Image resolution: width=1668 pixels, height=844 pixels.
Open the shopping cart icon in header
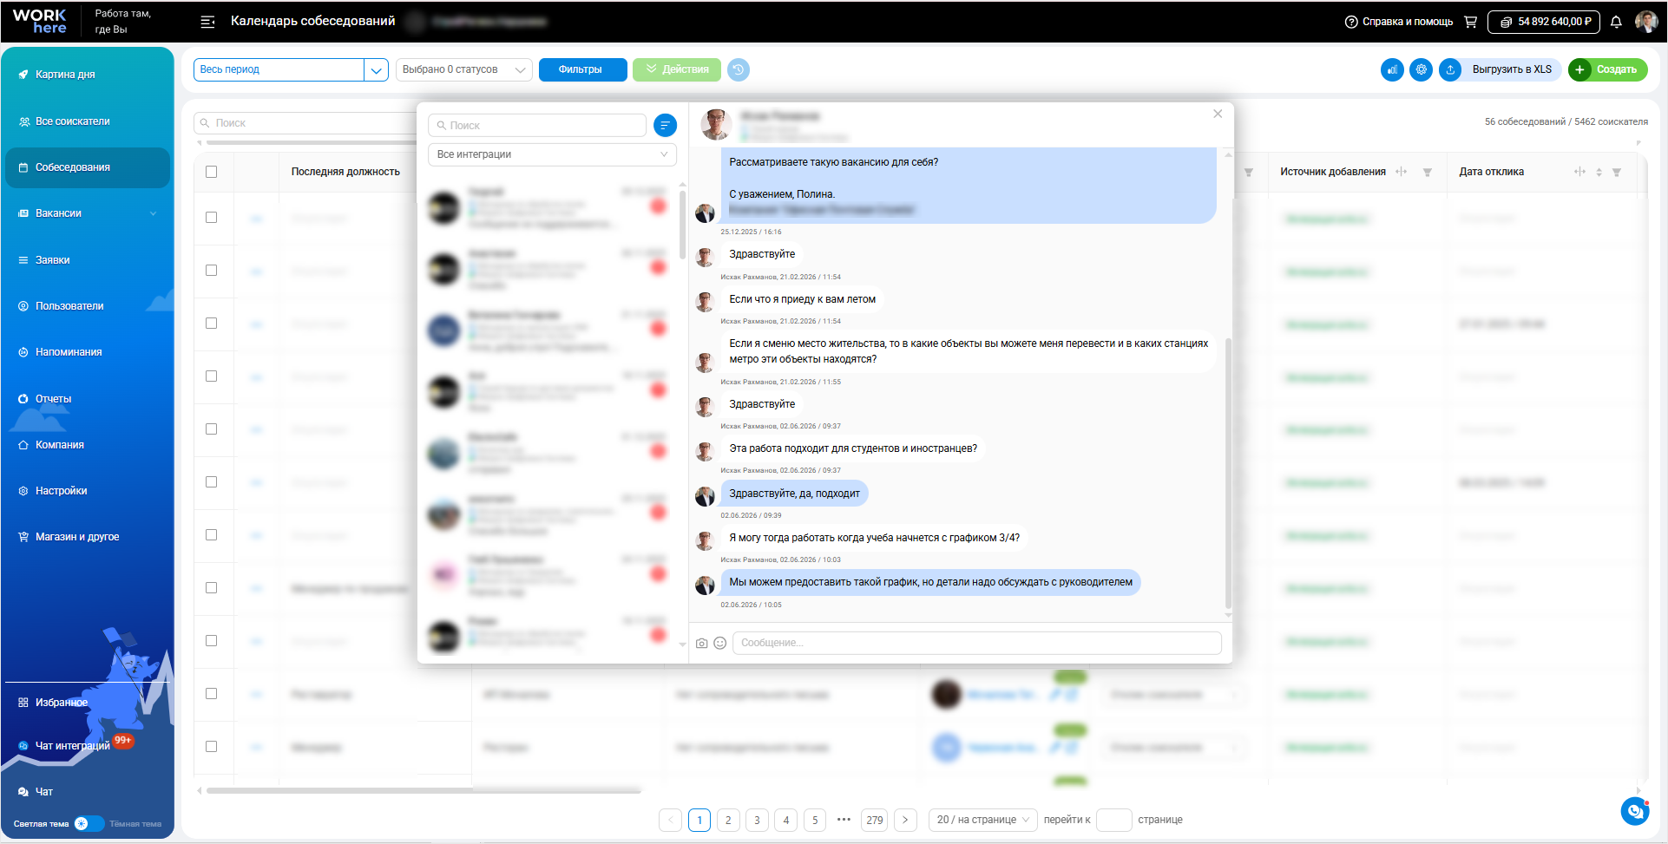(x=1470, y=22)
